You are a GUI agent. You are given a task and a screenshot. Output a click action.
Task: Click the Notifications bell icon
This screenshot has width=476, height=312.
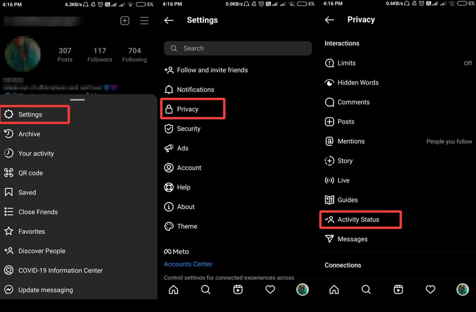point(169,90)
